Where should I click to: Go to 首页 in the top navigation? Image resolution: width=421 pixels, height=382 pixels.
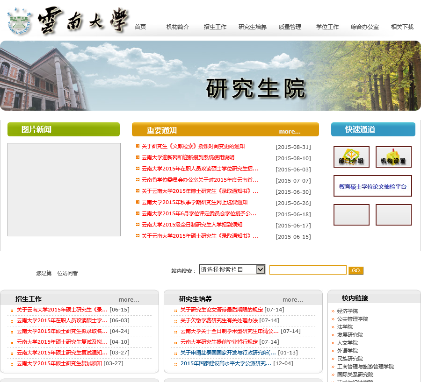point(140,27)
